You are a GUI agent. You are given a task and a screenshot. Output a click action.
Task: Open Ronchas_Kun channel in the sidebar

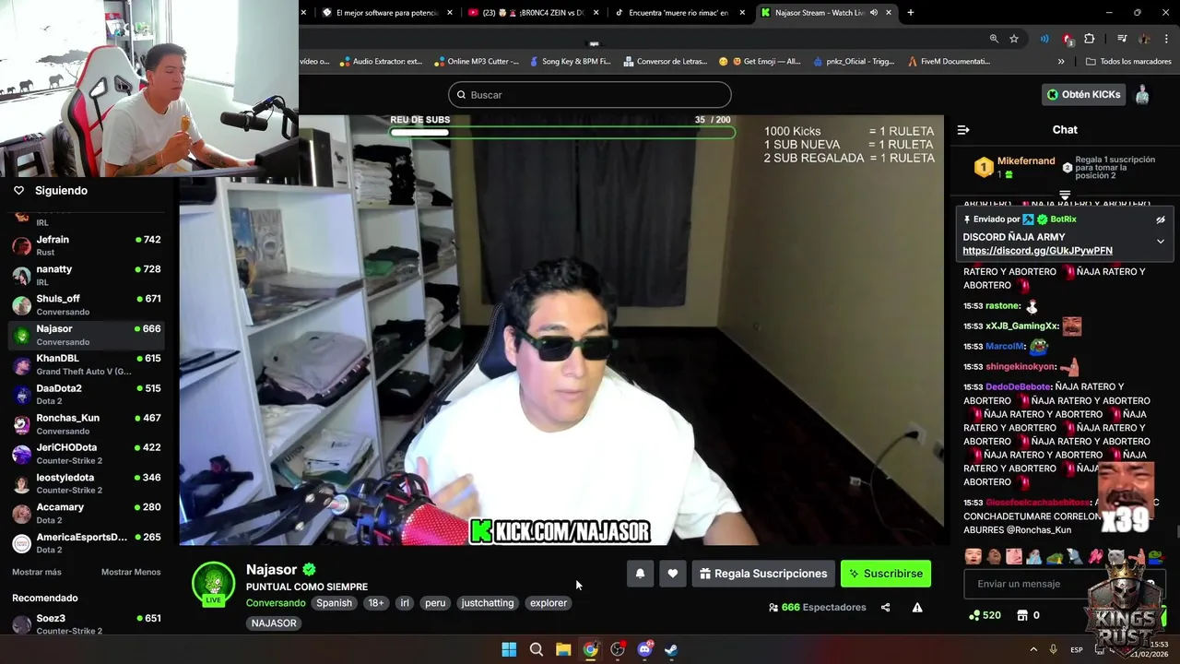88,423
